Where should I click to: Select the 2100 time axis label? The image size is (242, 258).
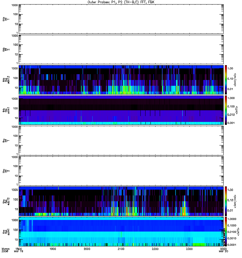121,249
